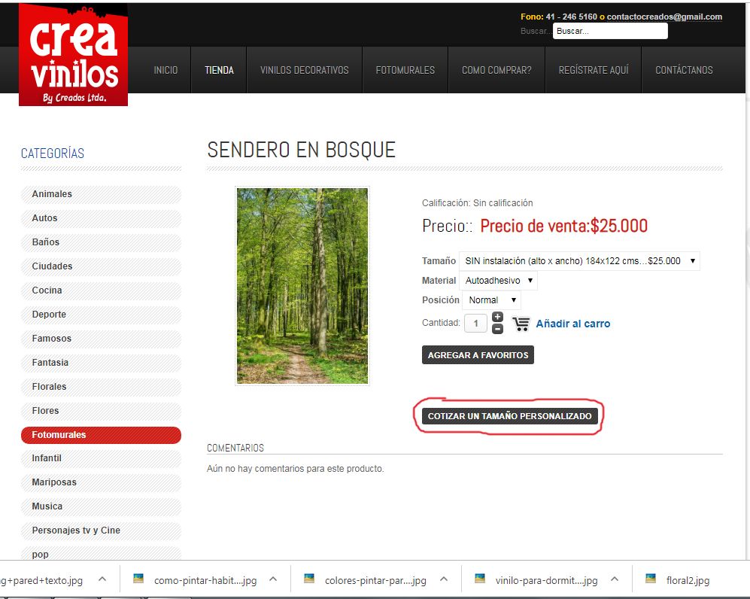Open the Posición Normal dropdown
Image resolution: width=750 pixels, height=599 pixels.
click(491, 300)
